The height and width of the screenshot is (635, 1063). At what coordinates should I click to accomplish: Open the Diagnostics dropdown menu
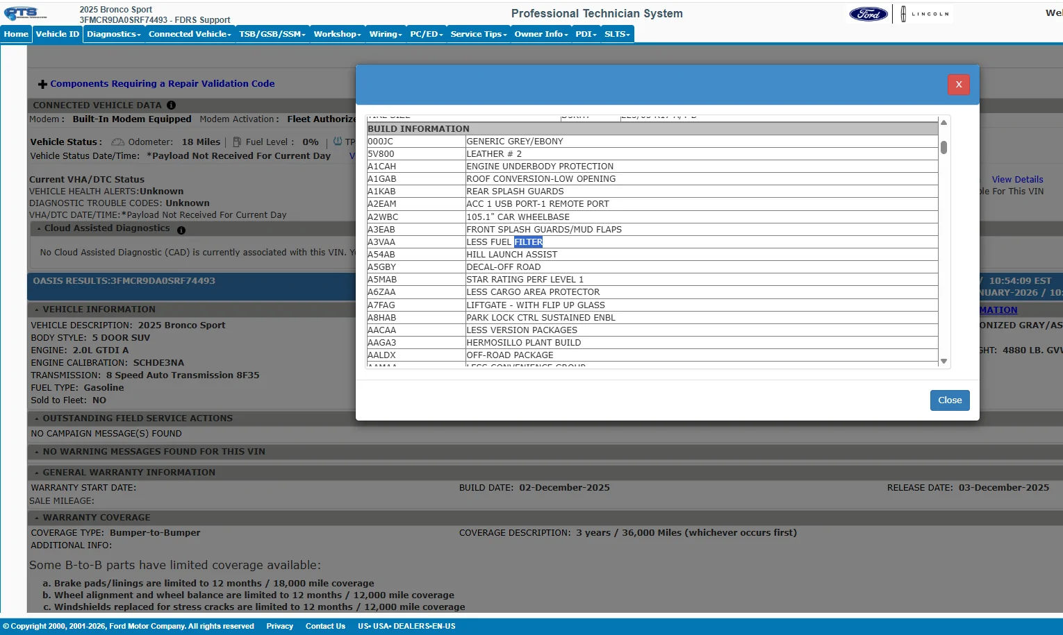[x=114, y=34]
